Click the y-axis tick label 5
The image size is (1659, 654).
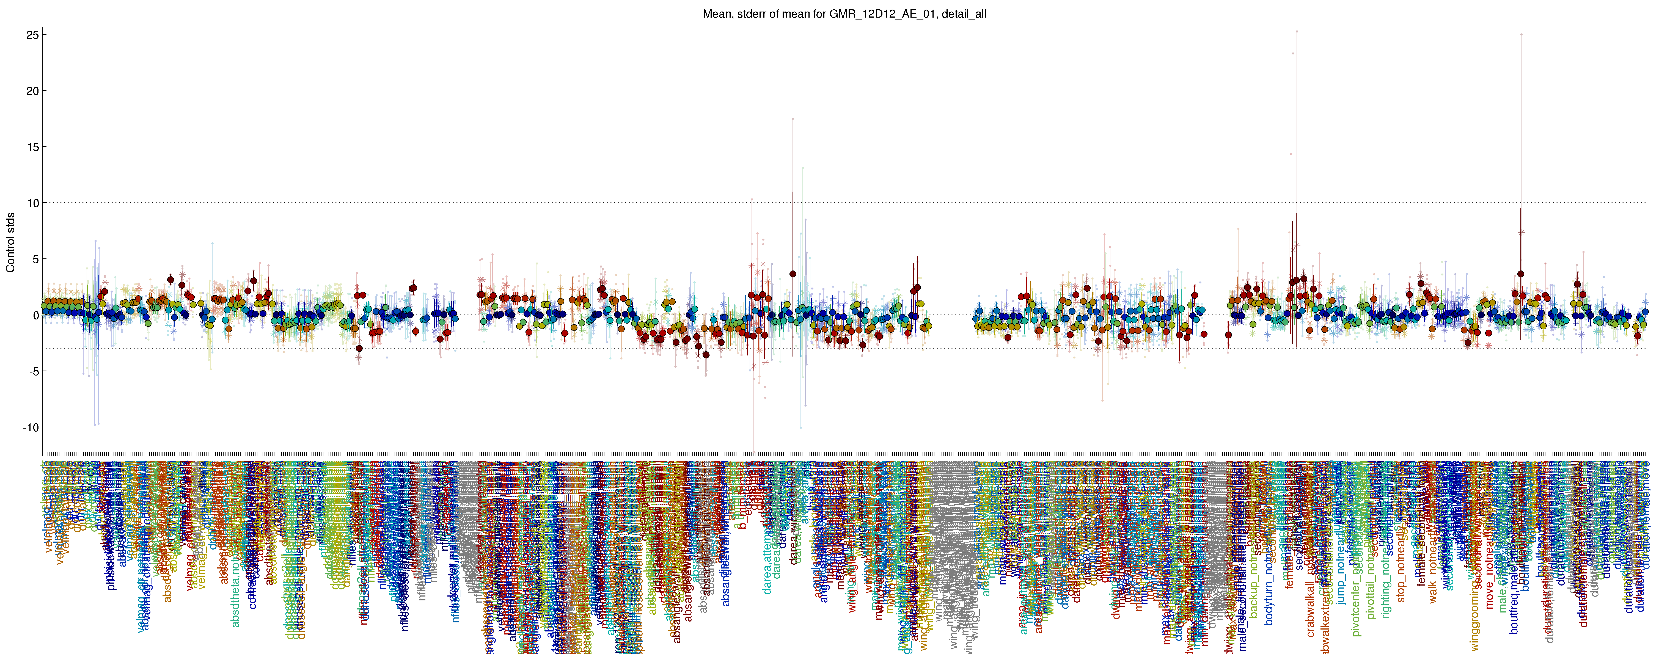click(x=35, y=259)
